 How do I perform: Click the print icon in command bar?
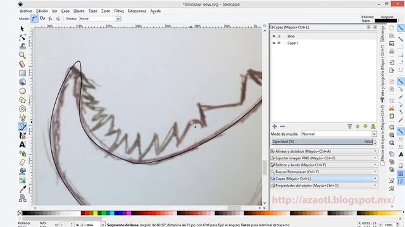point(392,52)
